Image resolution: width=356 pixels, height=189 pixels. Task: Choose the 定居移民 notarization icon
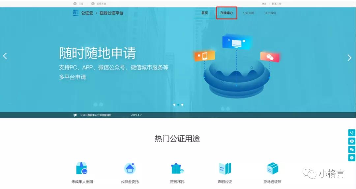(x=177, y=169)
